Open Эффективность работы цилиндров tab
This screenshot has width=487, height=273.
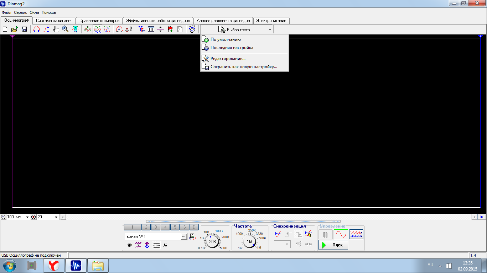point(158,21)
